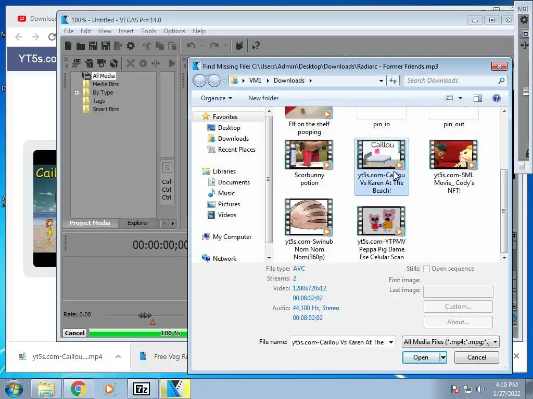Viewport: 533px width, 399px height.
Task: Click the refresh button beside the address bar
Action: pos(393,81)
